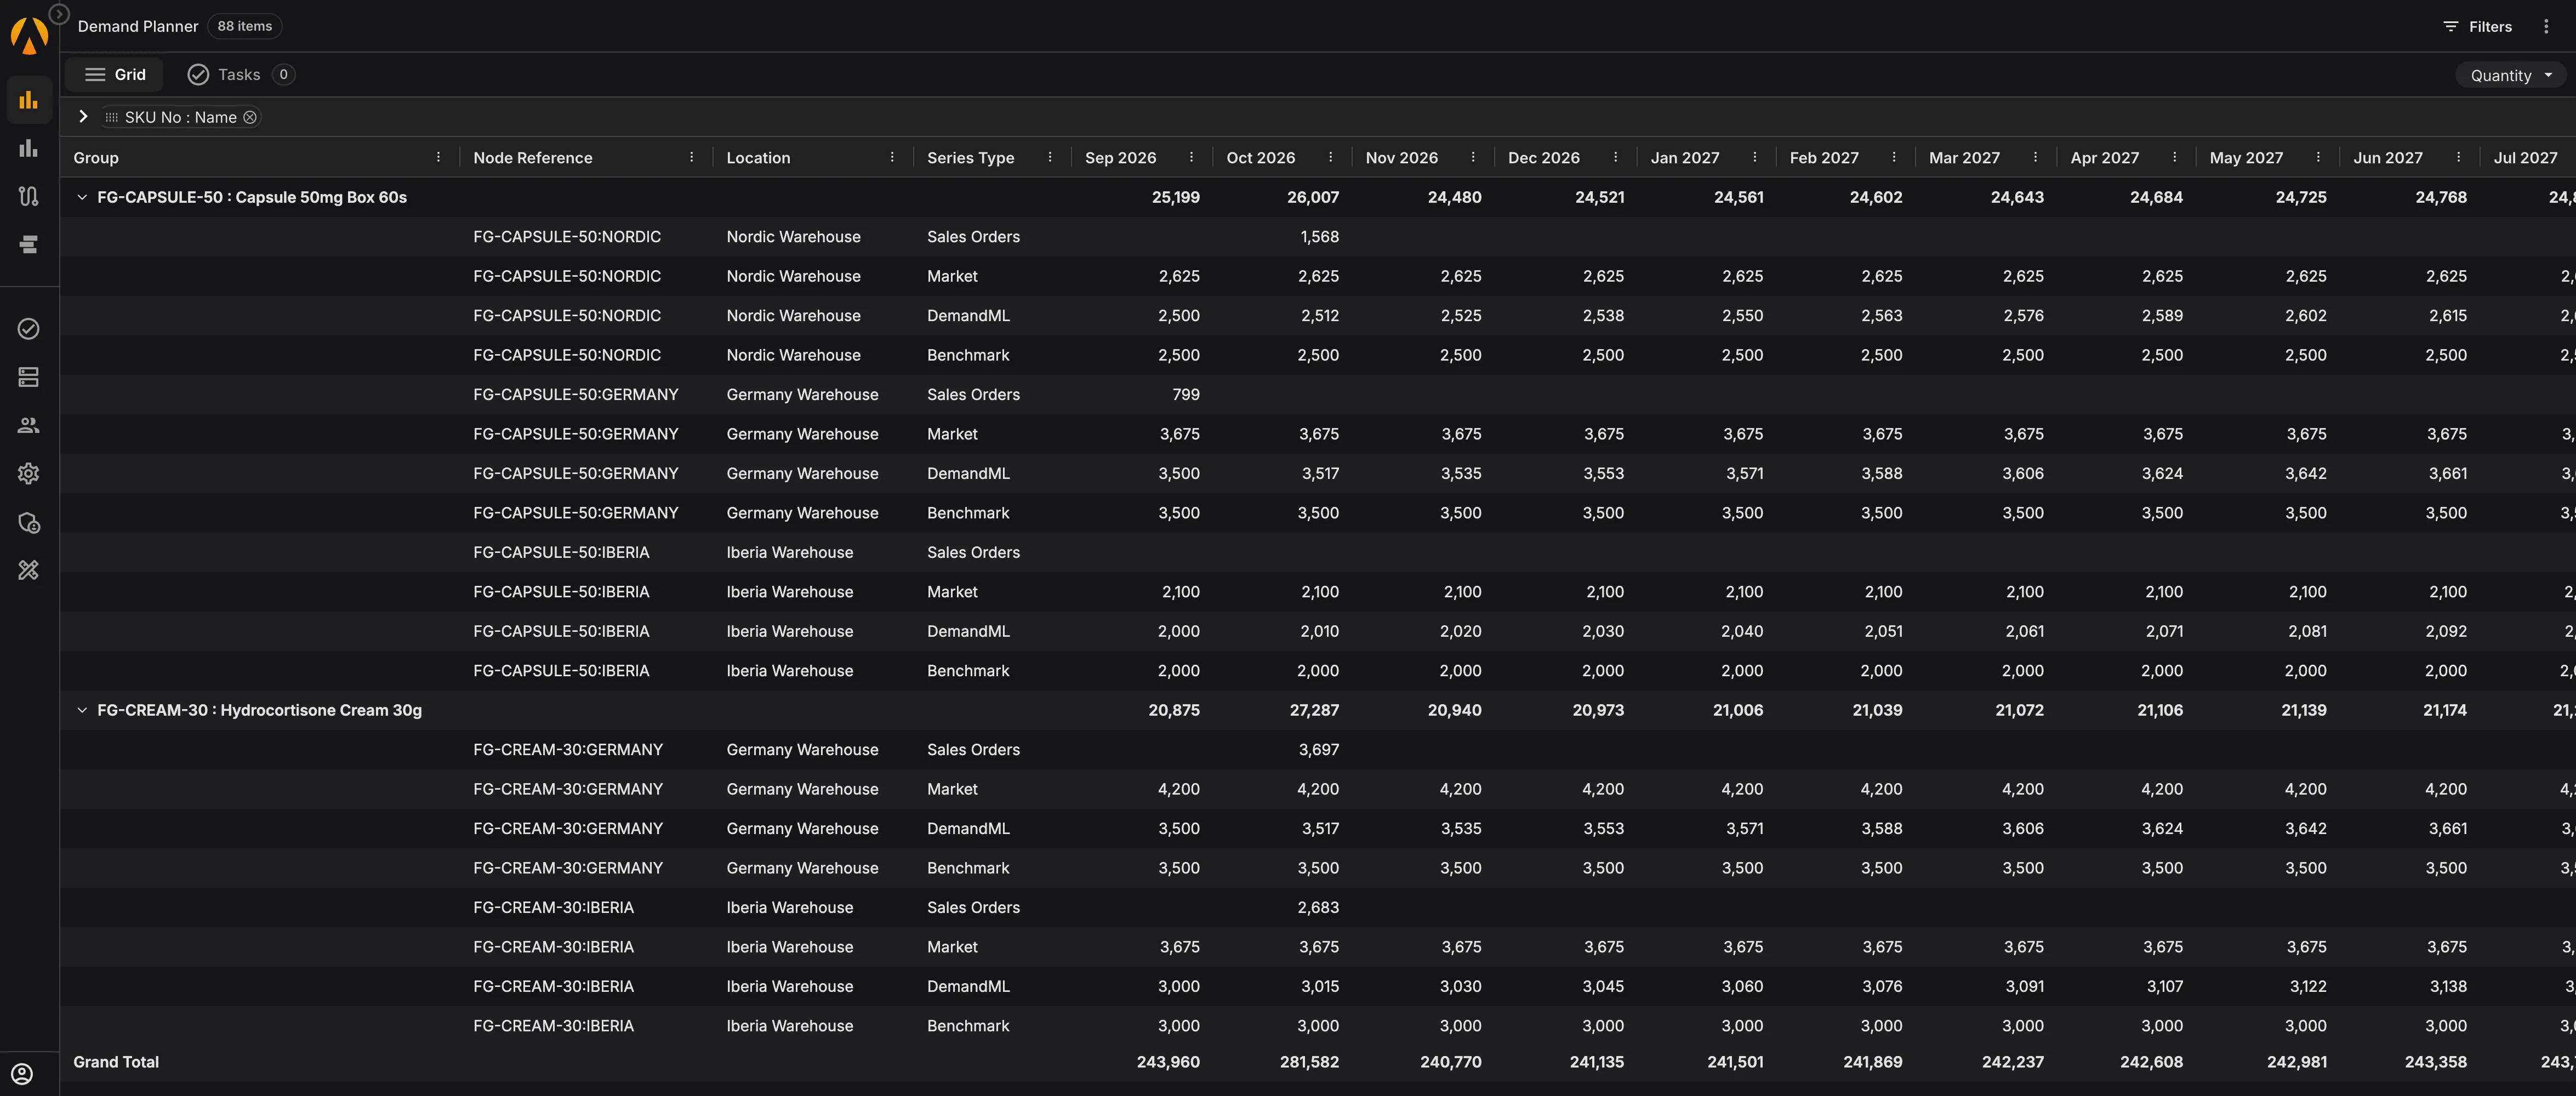Select the Iberia Warehouse cell in FG-CAPSULE-50 Market row

pyautogui.click(x=790, y=592)
